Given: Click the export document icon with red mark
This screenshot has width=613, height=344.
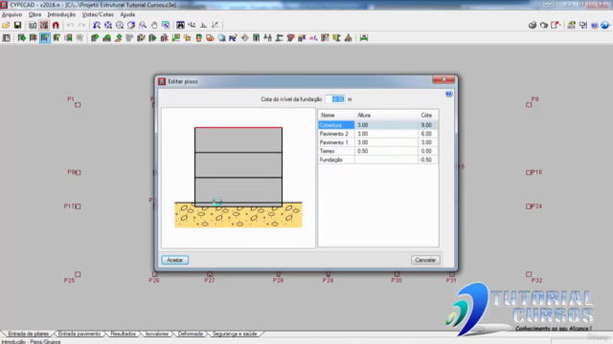Looking at the screenshot, I should [x=555, y=26].
